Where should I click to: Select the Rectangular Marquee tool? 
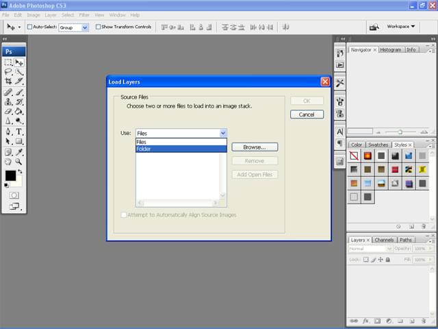(x=8, y=62)
